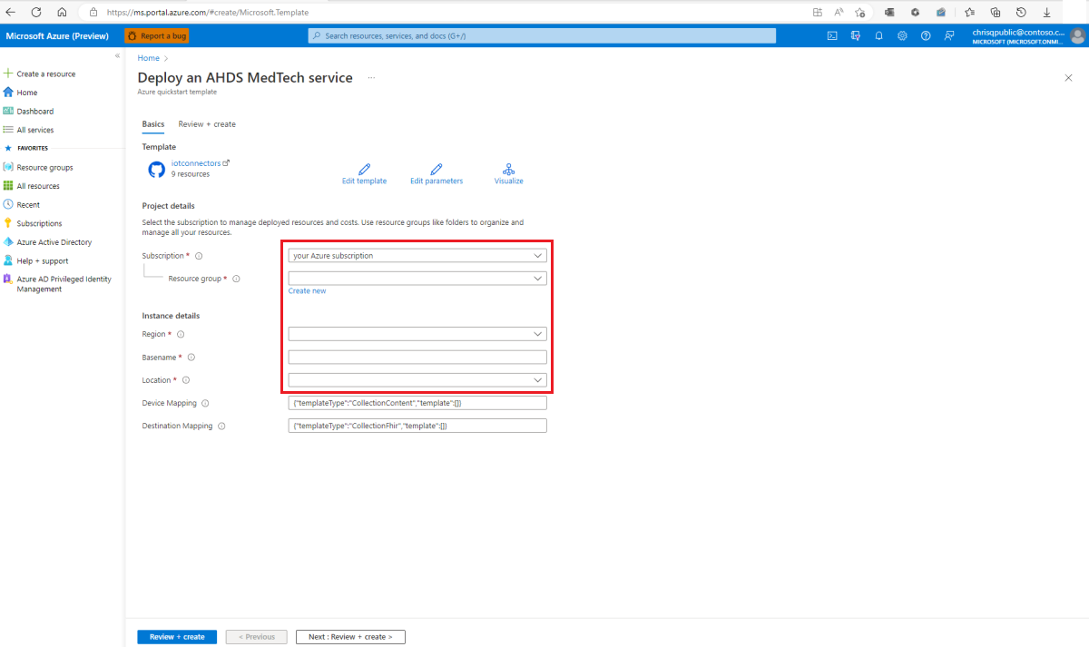Open the Subscription dropdown
This screenshot has width=1089, height=647.
(x=417, y=256)
